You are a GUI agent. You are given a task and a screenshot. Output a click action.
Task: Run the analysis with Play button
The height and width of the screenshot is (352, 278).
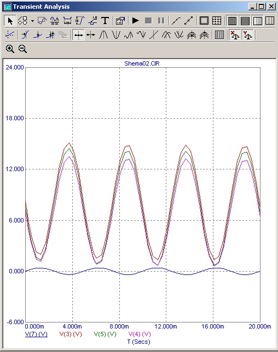136,21
